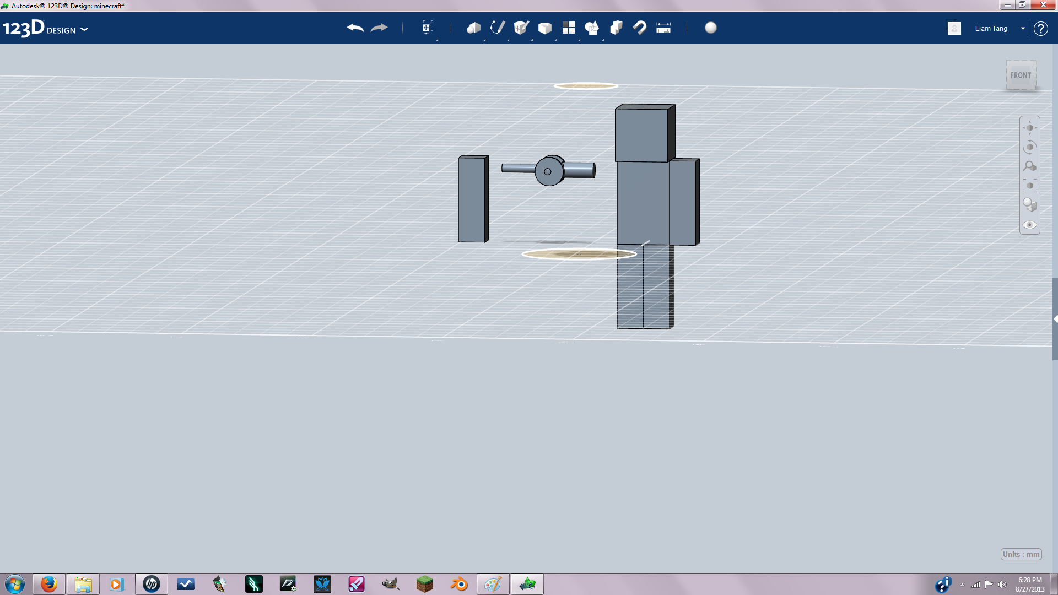Click the user avatar picture
This screenshot has height=595, width=1058.
pos(954,28)
